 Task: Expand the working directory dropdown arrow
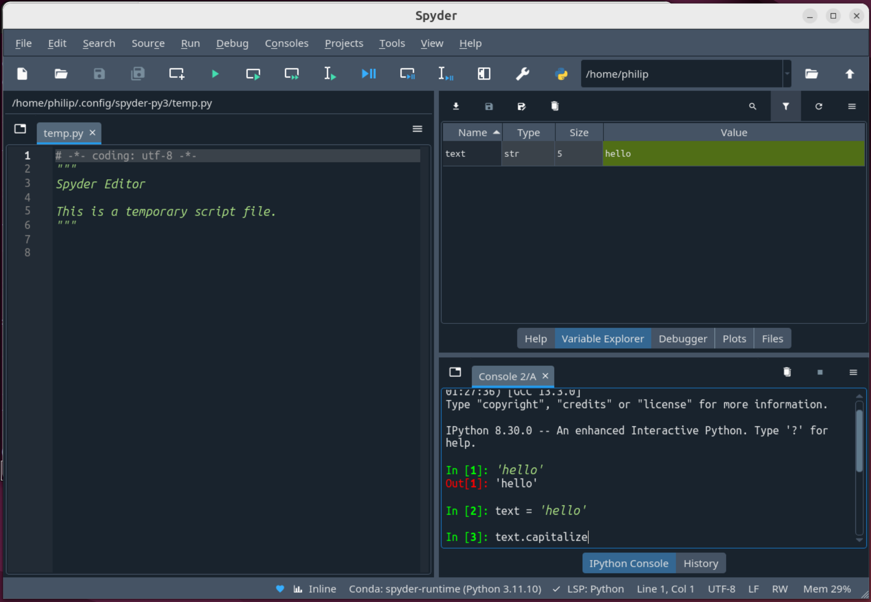point(787,74)
